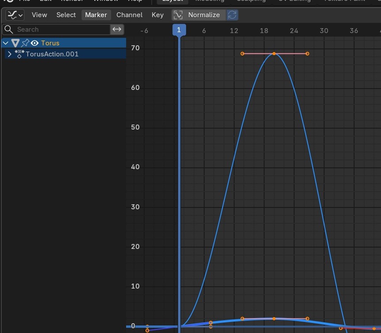Click frame number 24 in the ruler

pos(294,31)
